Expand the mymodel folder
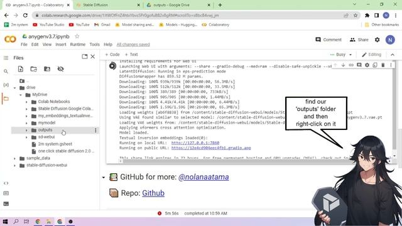The height and width of the screenshot is (226, 402). pyautogui.click(x=26, y=123)
